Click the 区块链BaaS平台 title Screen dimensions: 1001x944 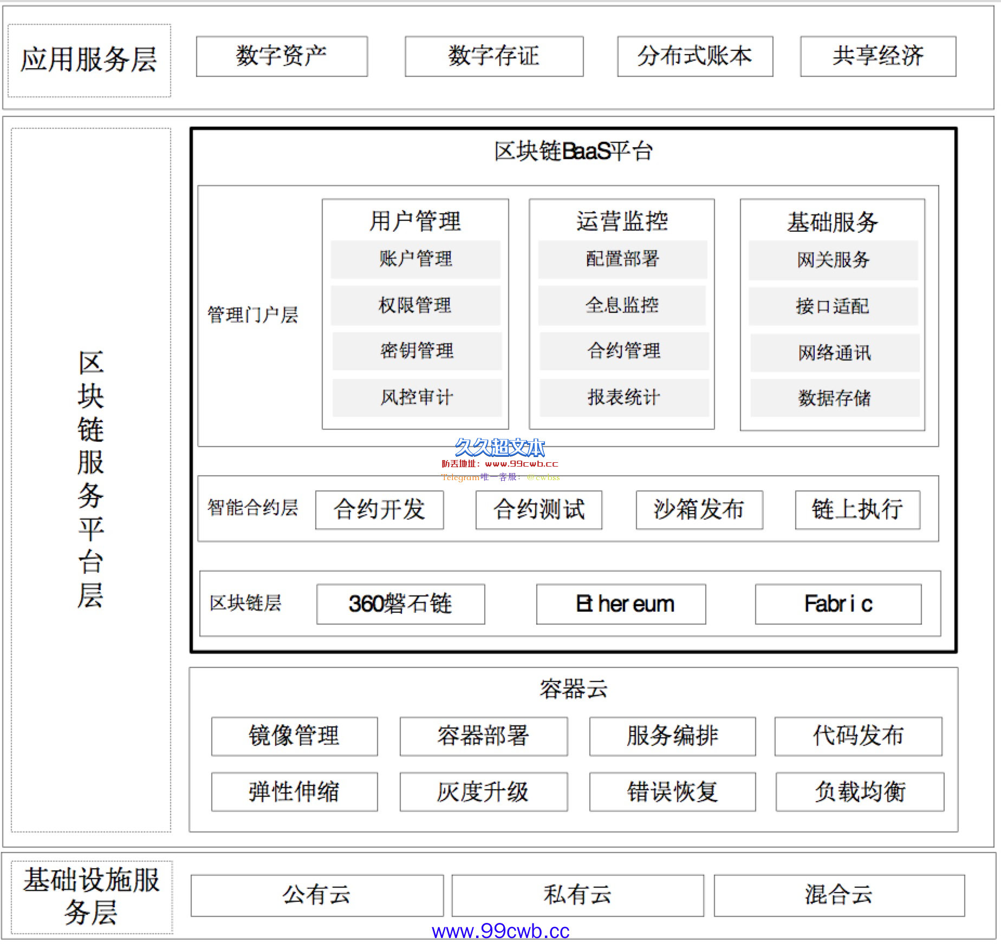574,151
